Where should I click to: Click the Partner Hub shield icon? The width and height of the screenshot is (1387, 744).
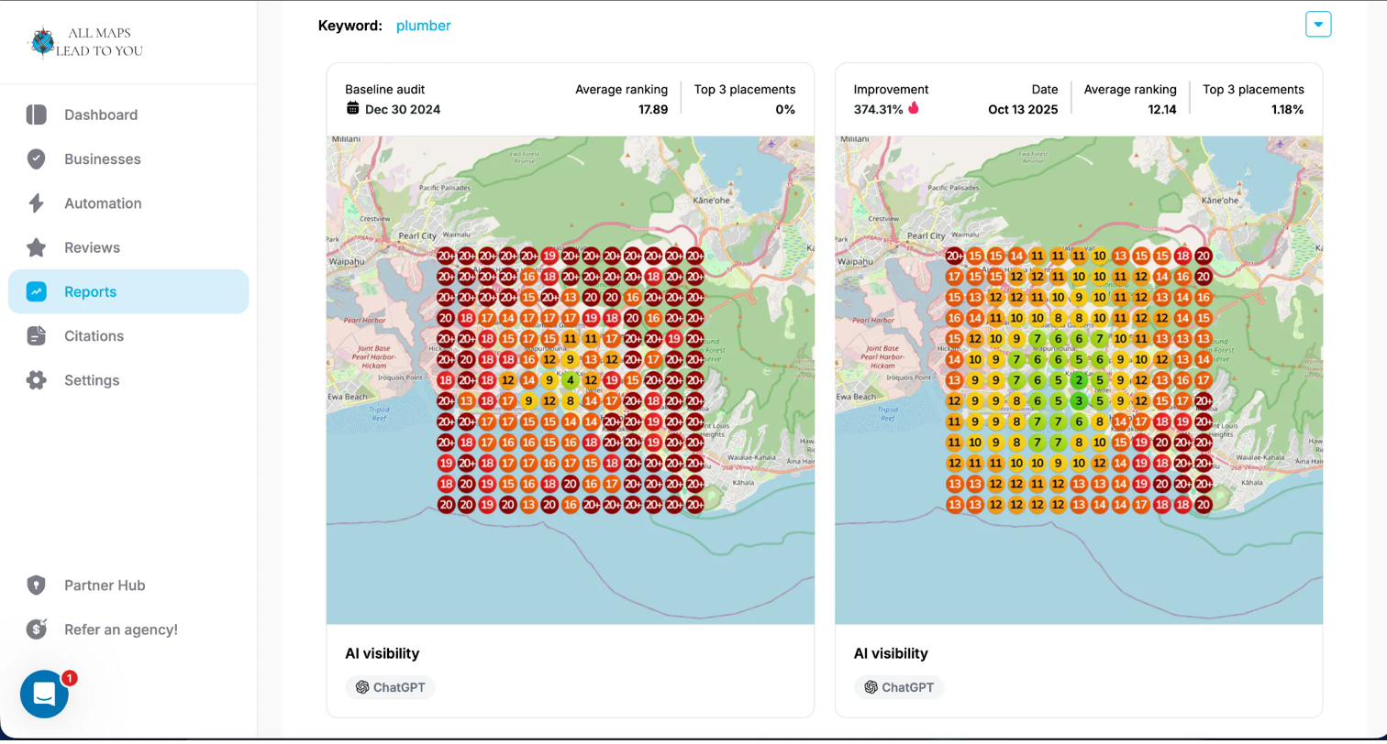37,585
